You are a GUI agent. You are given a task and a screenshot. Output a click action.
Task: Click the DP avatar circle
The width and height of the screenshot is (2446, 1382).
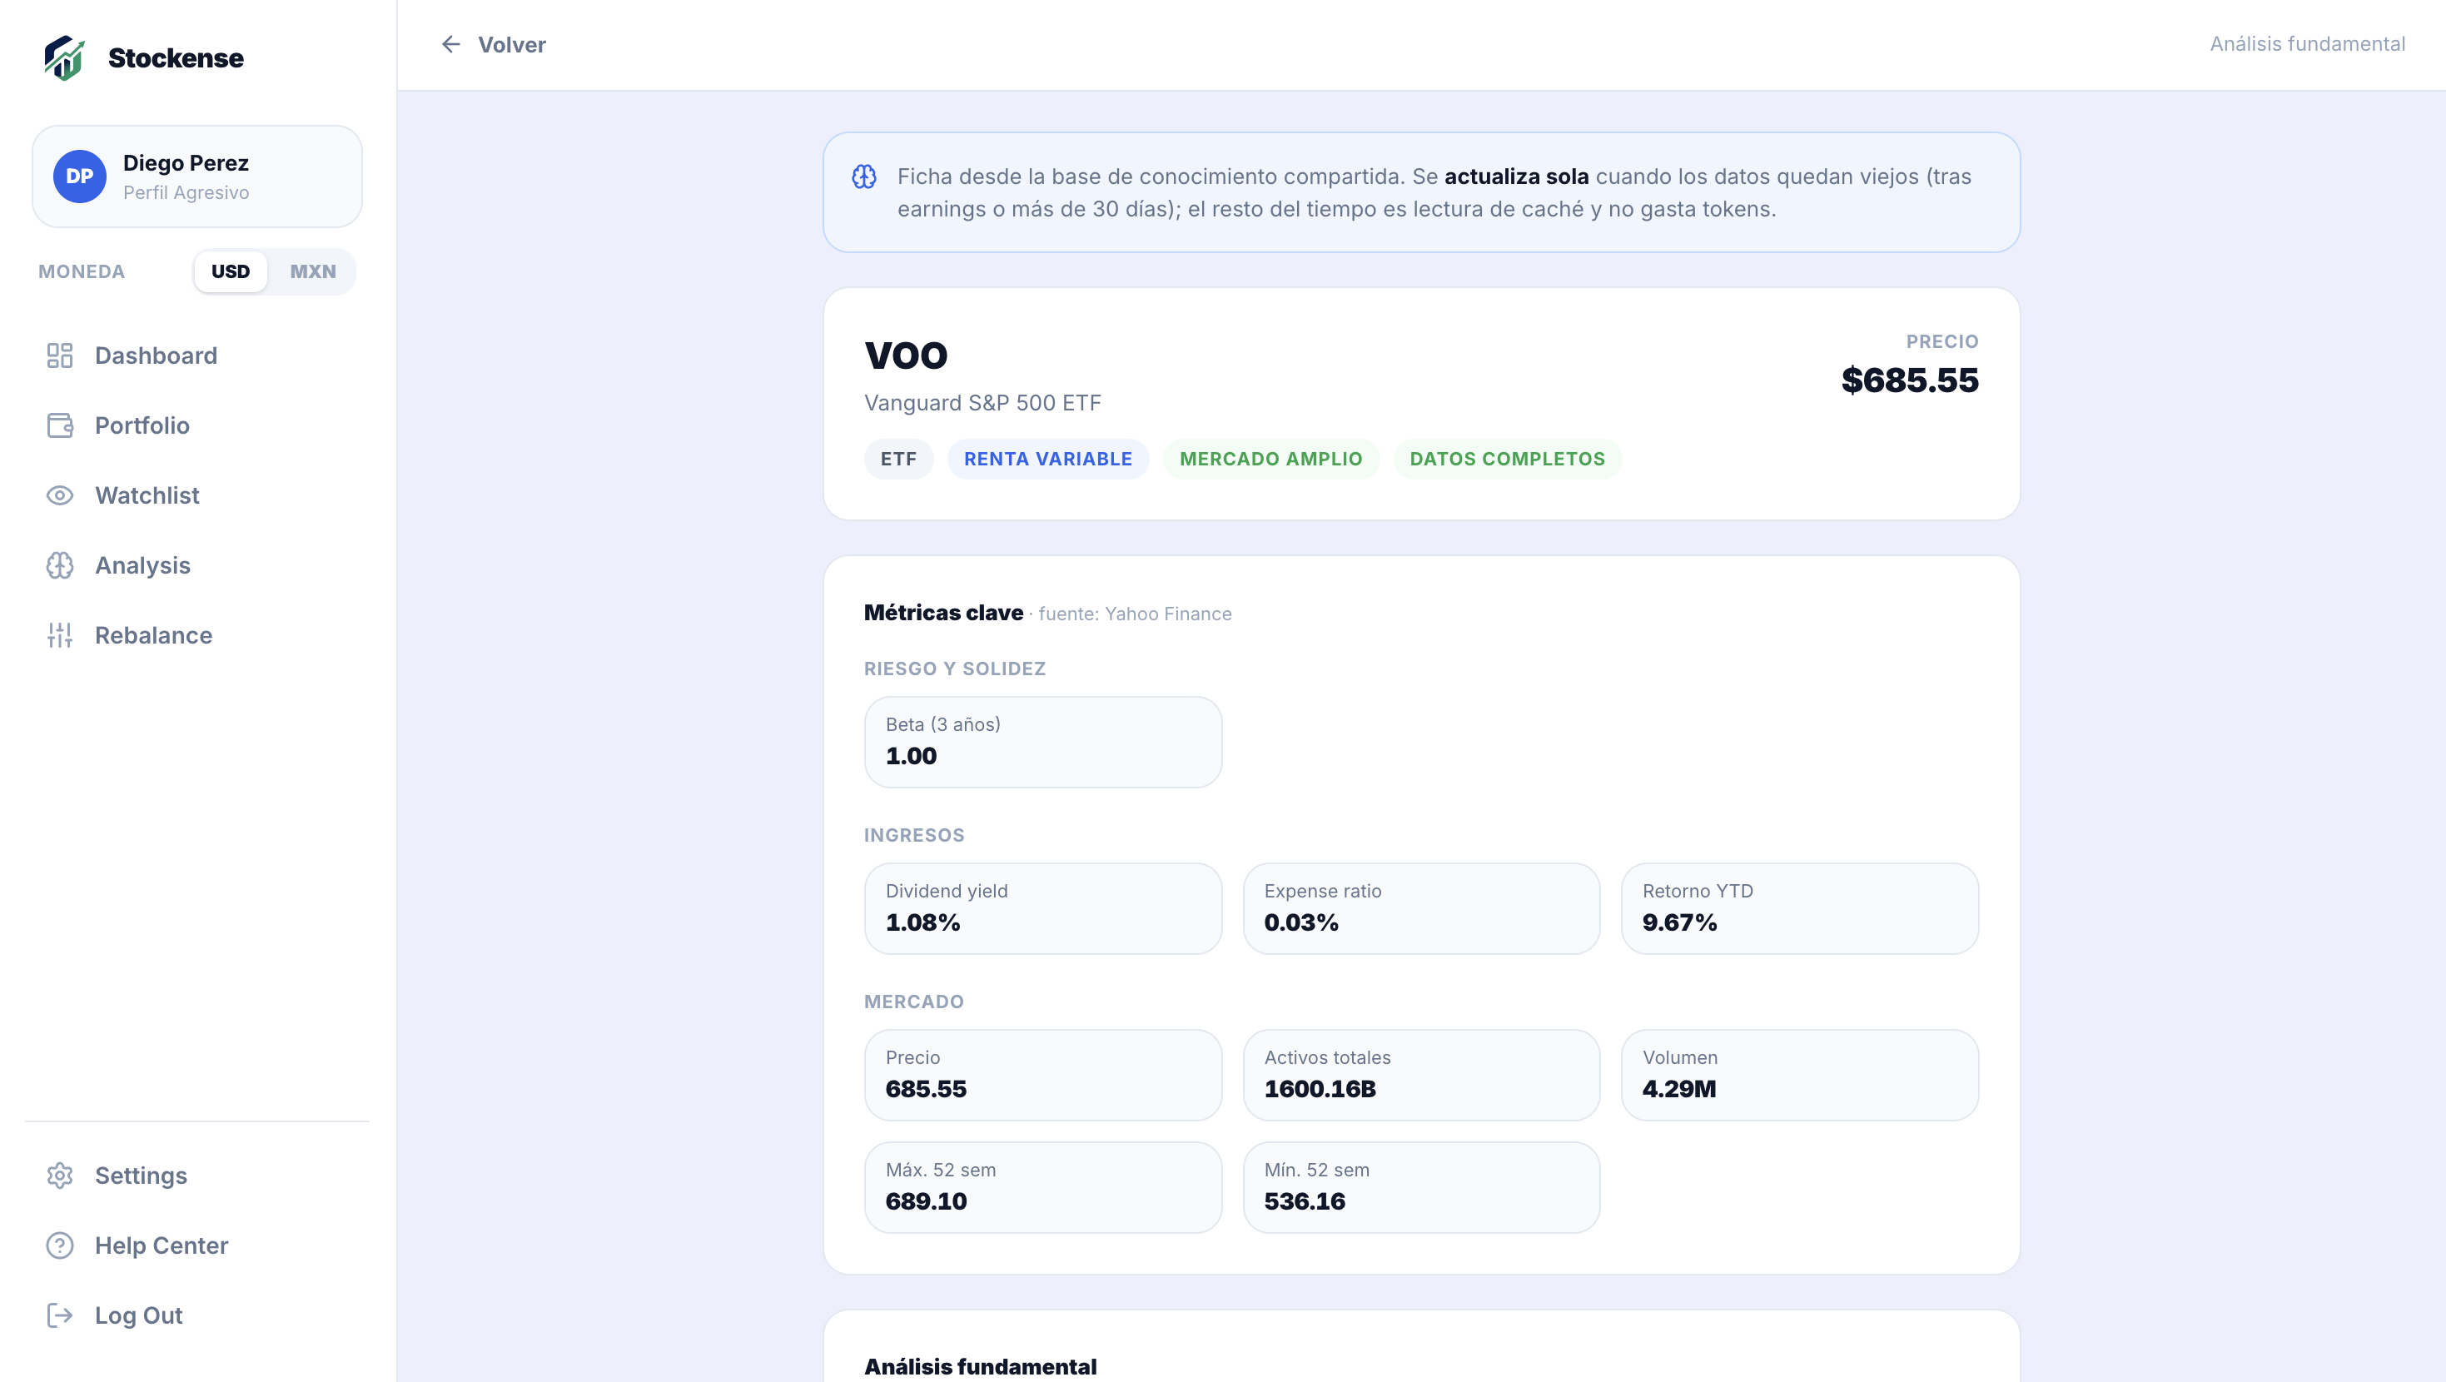tap(80, 176)
